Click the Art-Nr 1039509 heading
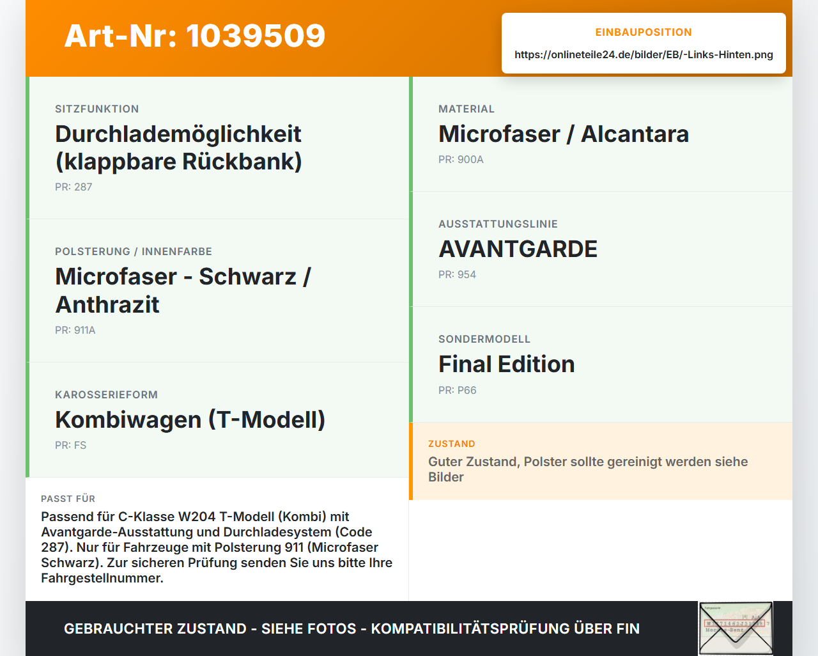 click(195, 36)
